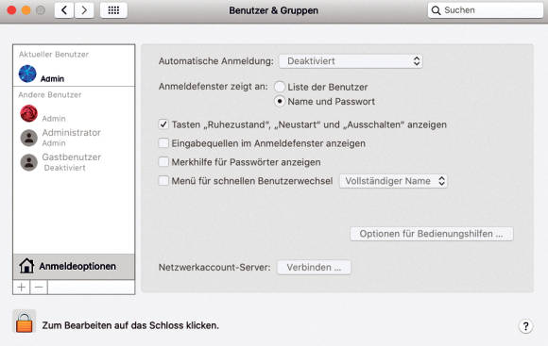Click the 'Zum Bearbeiten auf das Schloss klicken.' text
The height and width of the screenshot is (346, 548).
pyautogui.click(x=130, y=325)
